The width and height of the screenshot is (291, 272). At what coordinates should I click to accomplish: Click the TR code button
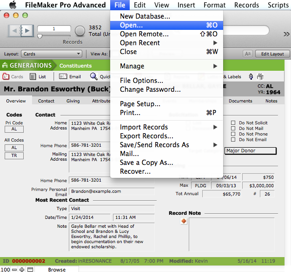[x=14, y=156]
